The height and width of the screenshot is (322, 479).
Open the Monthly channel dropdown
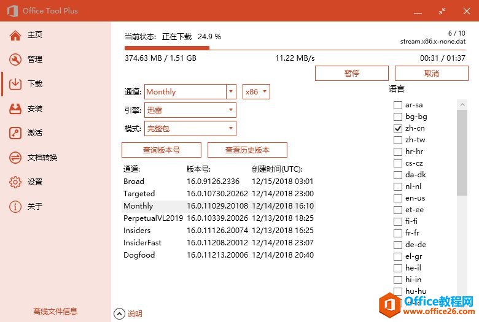(190, 91)
